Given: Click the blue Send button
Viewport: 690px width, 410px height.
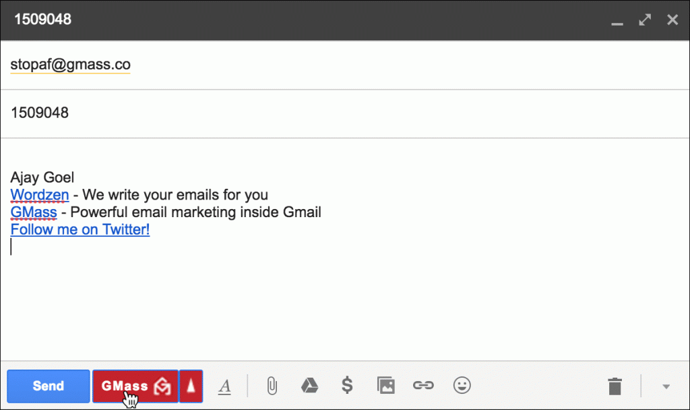Looking at the screenshot, I should (49, 386).
